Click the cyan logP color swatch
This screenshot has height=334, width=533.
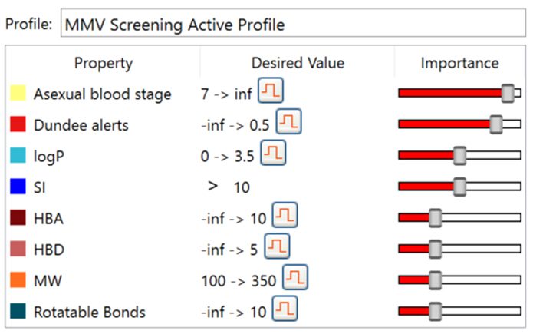click(x=18, y=156)
